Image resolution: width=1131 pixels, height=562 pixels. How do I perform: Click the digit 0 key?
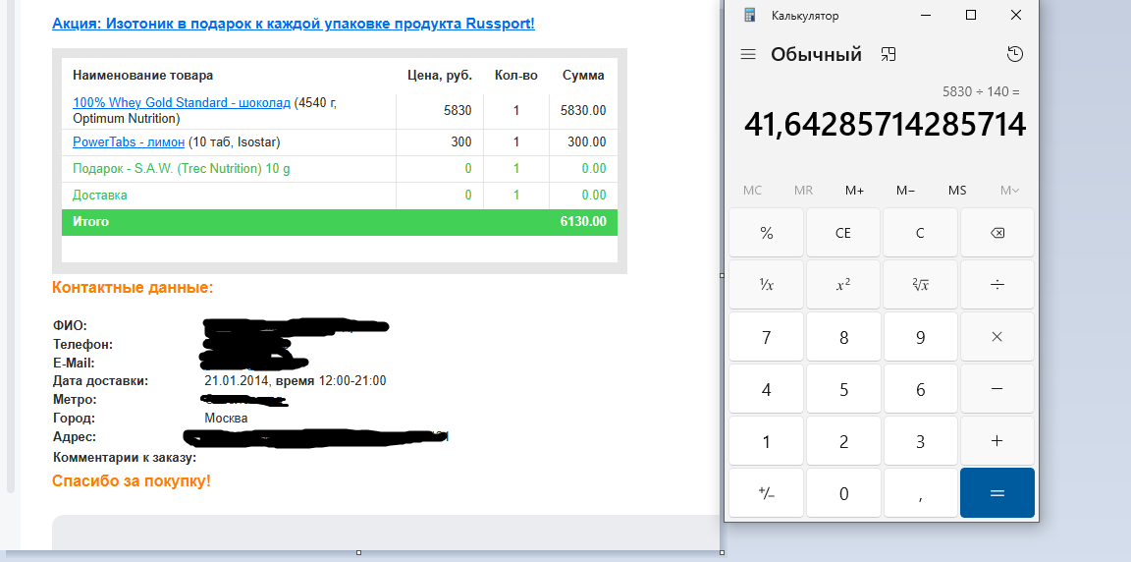[x=843, y=493]
